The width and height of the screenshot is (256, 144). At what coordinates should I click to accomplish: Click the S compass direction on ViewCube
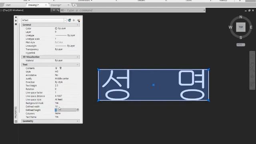[x=241, y=38]
